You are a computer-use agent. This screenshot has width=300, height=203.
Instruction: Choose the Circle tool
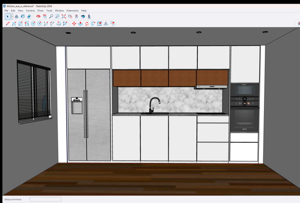[x=33, y=24]
